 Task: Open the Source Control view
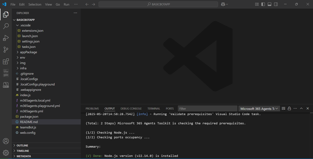point(6,50)
